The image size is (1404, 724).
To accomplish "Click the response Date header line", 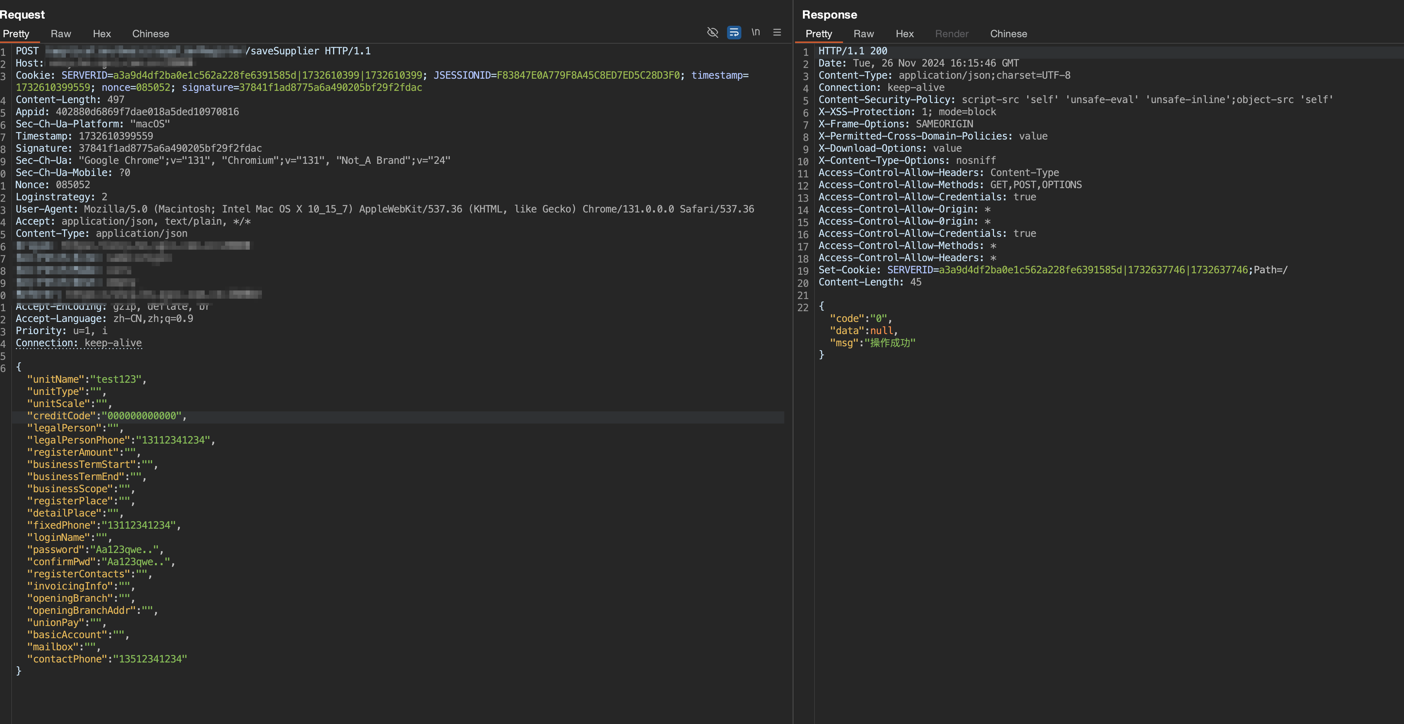I will coord(918,63).
